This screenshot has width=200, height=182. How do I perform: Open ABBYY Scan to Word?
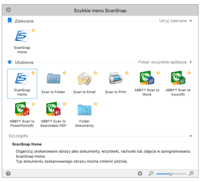[x=147, y=78]
